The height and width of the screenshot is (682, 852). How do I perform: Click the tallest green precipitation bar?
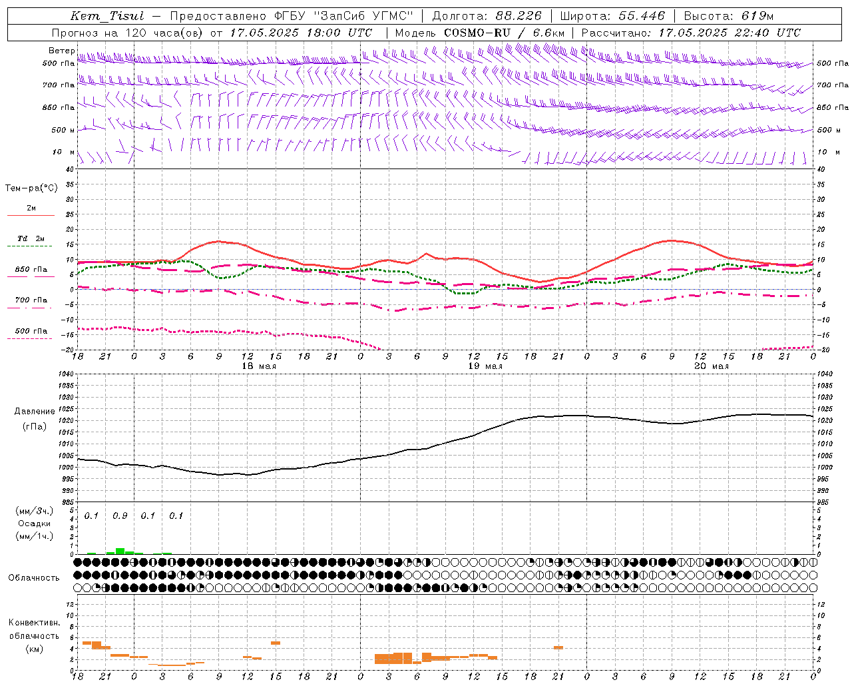(120, 551)
